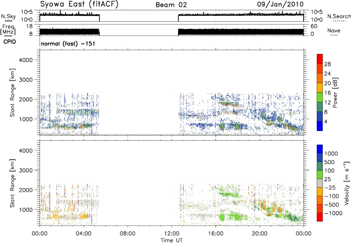Click the 'Freq. [MHz]' label
351x243 pixels.
pyautogui.click(x=8, y=30)
